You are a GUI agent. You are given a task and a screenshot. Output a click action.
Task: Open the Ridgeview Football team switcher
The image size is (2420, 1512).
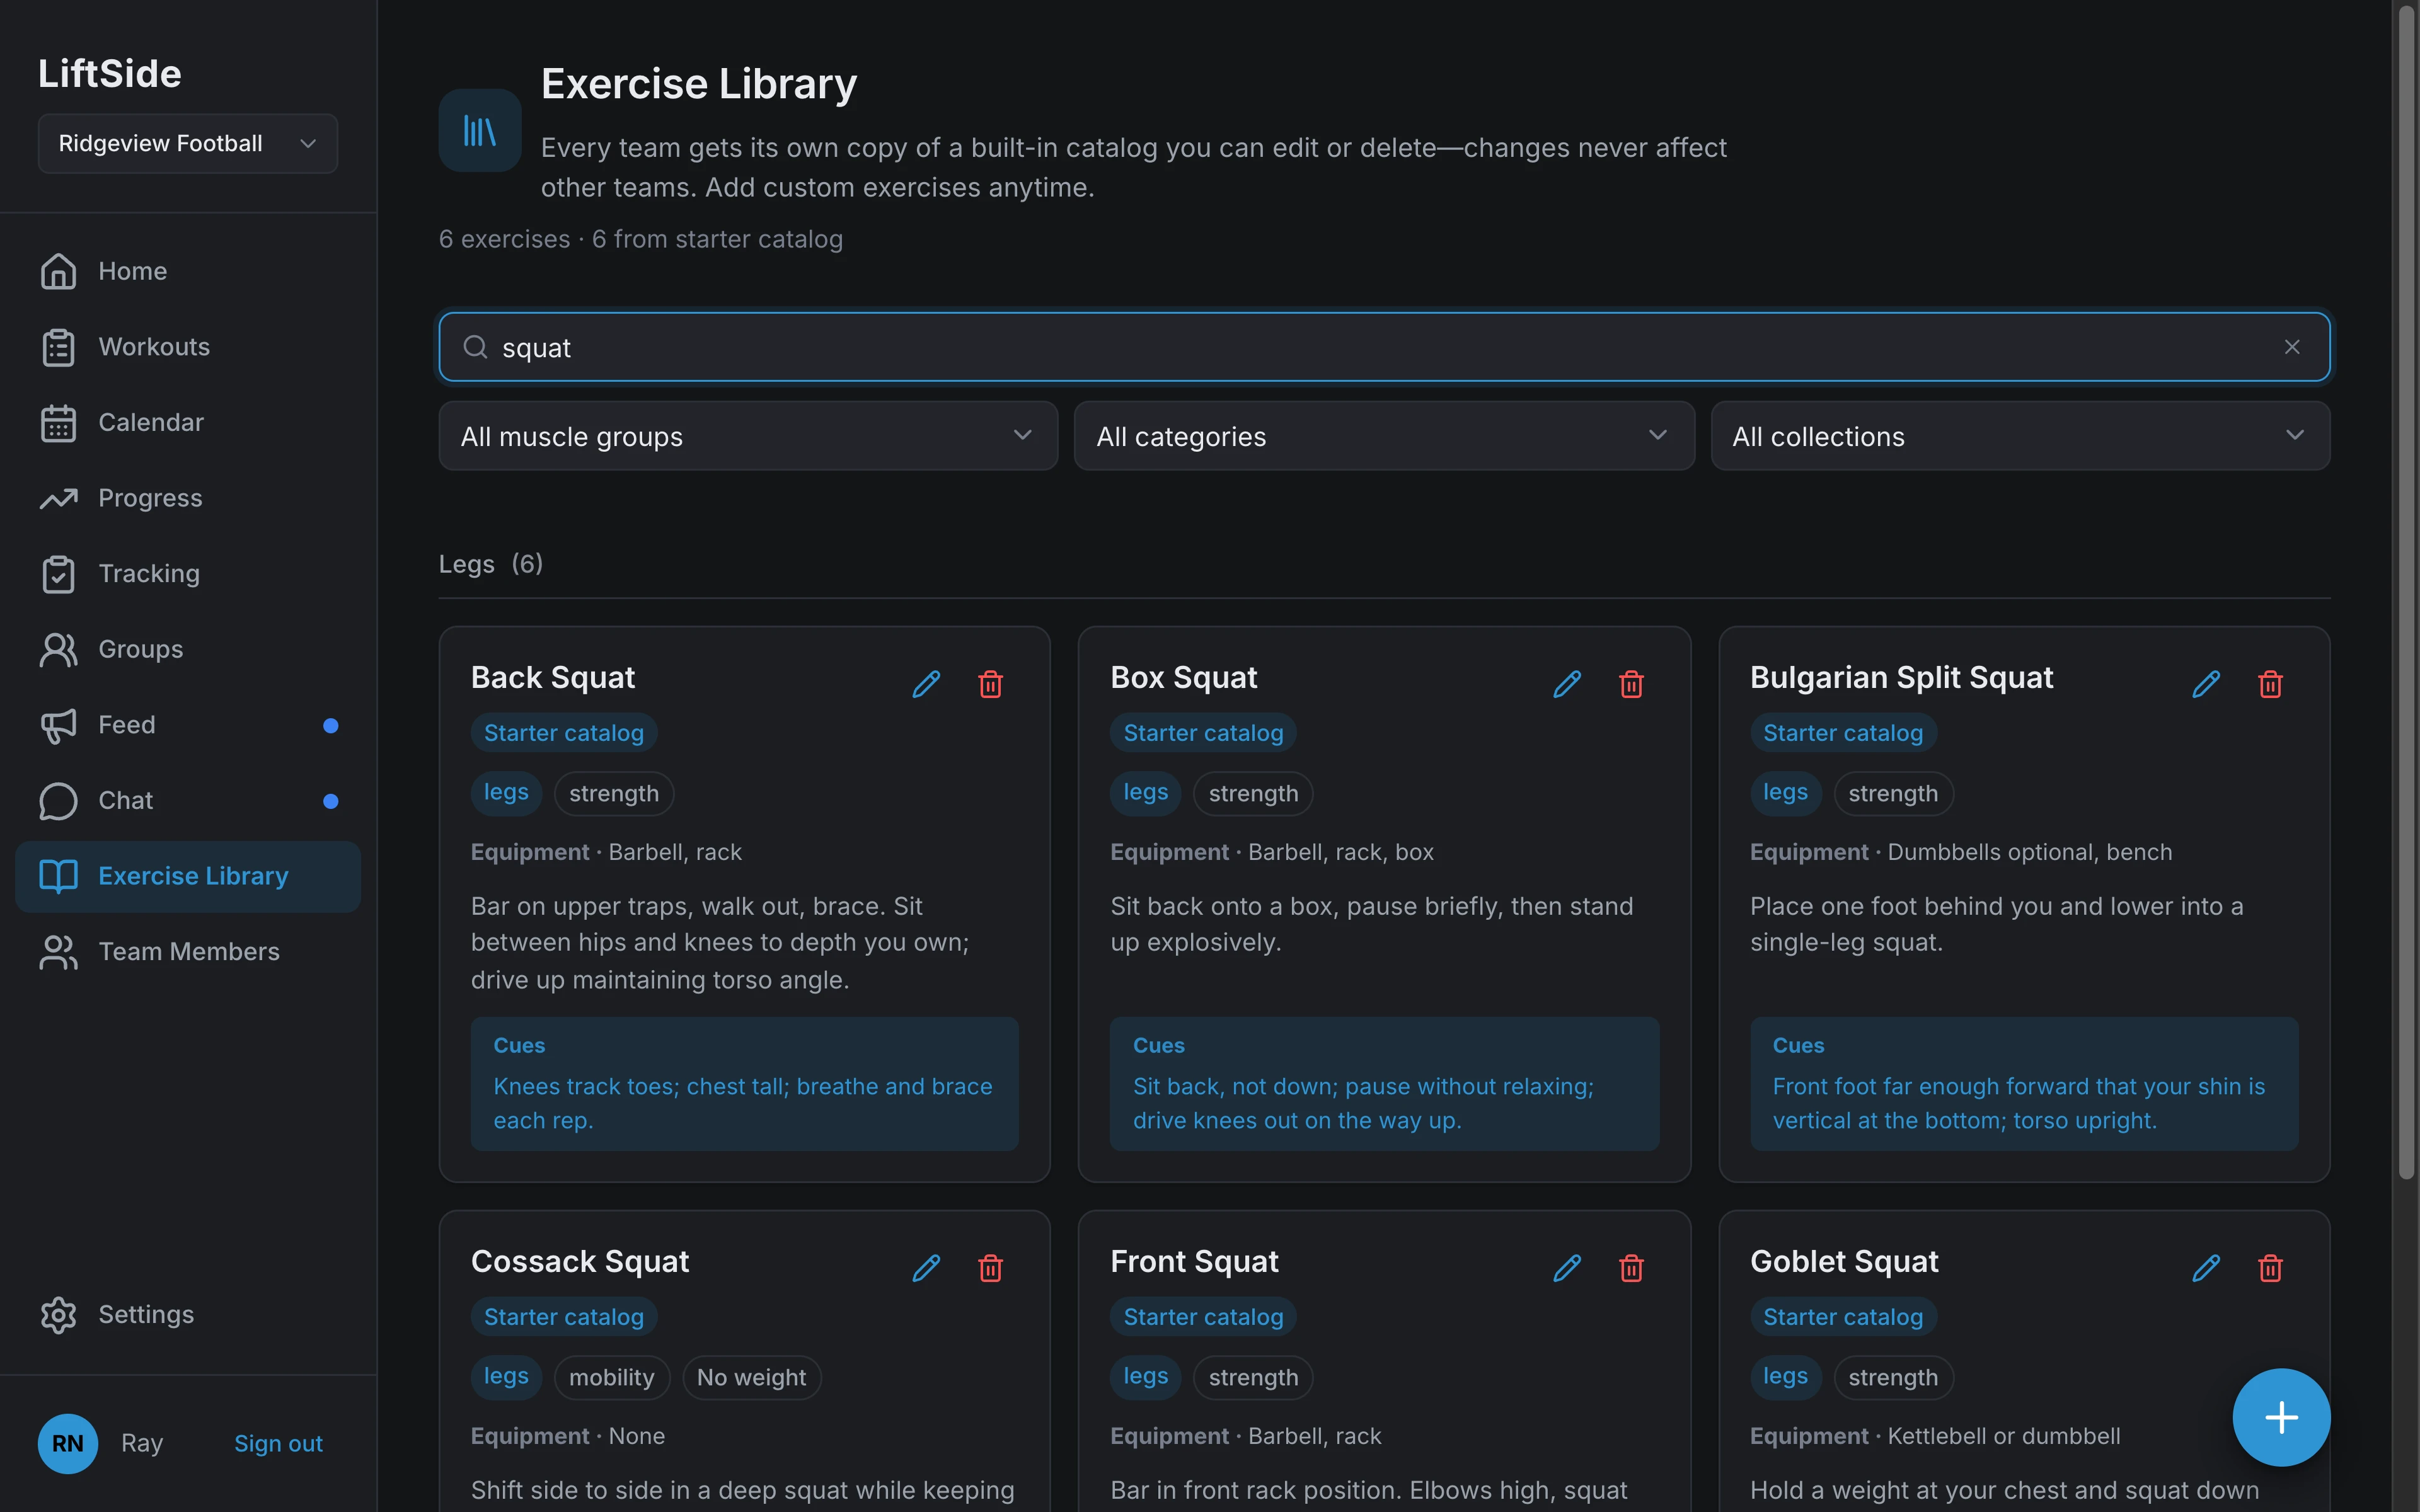point(188,144)
